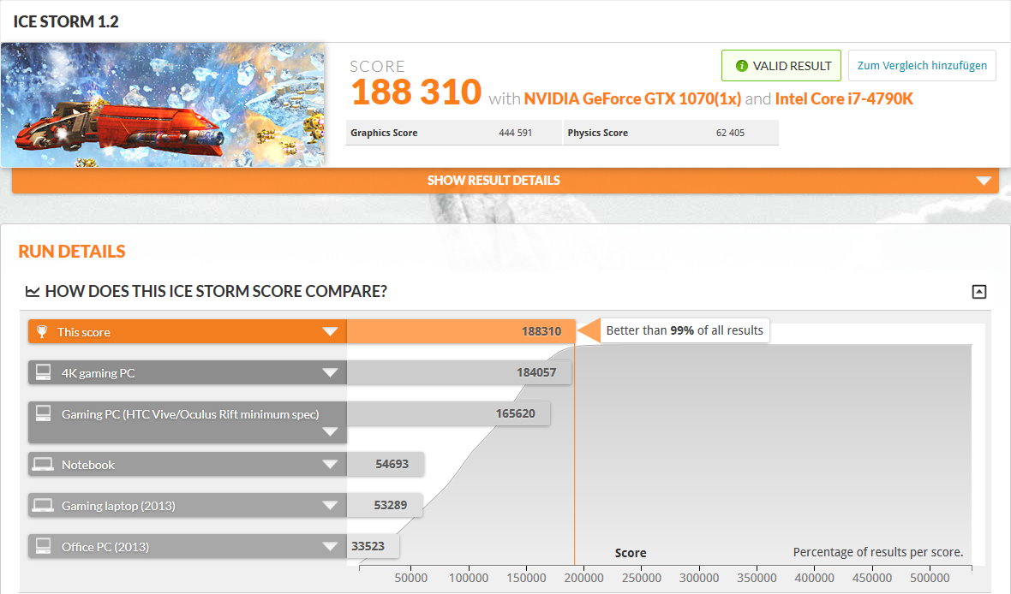
Task: Click the RUN DETAILS heading
Action: click(72, 252)
